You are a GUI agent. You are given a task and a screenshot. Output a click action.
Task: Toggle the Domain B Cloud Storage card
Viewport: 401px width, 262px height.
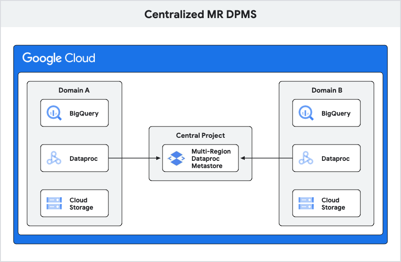(326, 203)
